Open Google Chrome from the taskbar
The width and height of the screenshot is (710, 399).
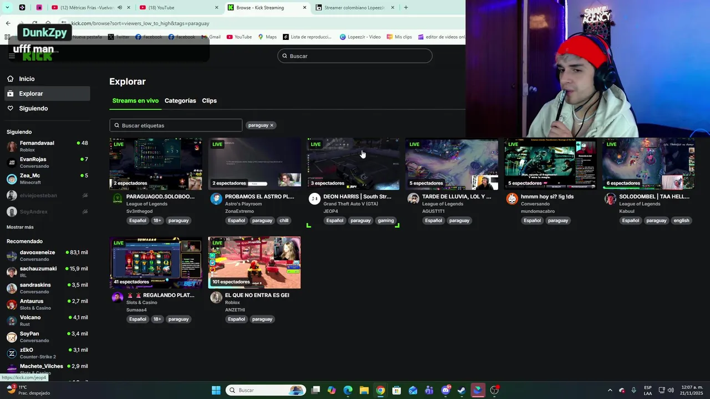tap(381, 390)
